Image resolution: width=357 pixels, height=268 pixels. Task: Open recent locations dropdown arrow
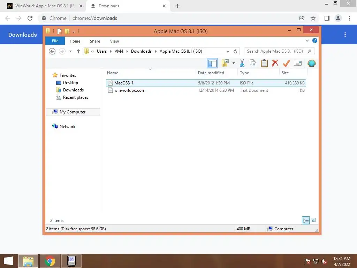pos(70,51)
